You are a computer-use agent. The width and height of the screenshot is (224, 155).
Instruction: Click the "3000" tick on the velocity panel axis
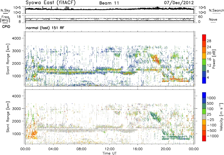[x=17, y=109]
